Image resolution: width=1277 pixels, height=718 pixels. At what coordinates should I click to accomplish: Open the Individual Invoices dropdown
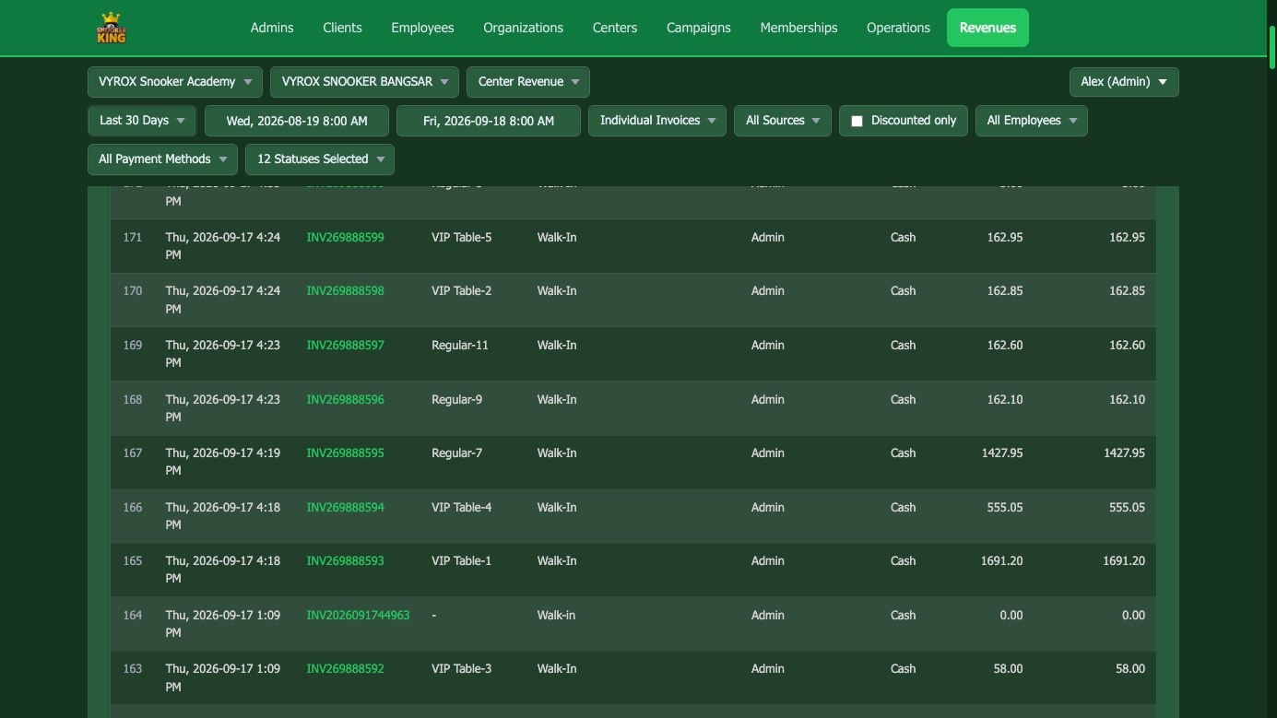coord(657,121)
